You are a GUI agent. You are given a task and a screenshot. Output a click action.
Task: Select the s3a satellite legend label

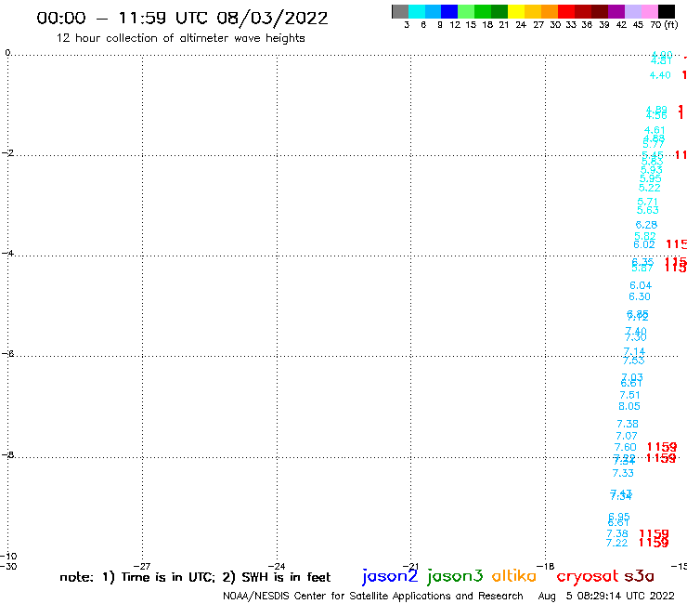pyautogui.click(x=639, y=577)
